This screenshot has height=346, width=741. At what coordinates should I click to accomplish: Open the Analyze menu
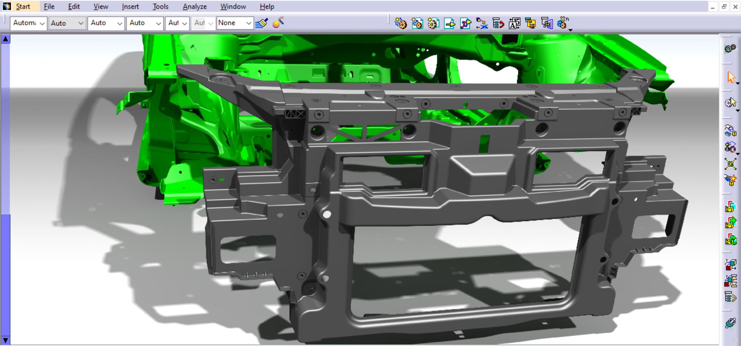point(195,7)
